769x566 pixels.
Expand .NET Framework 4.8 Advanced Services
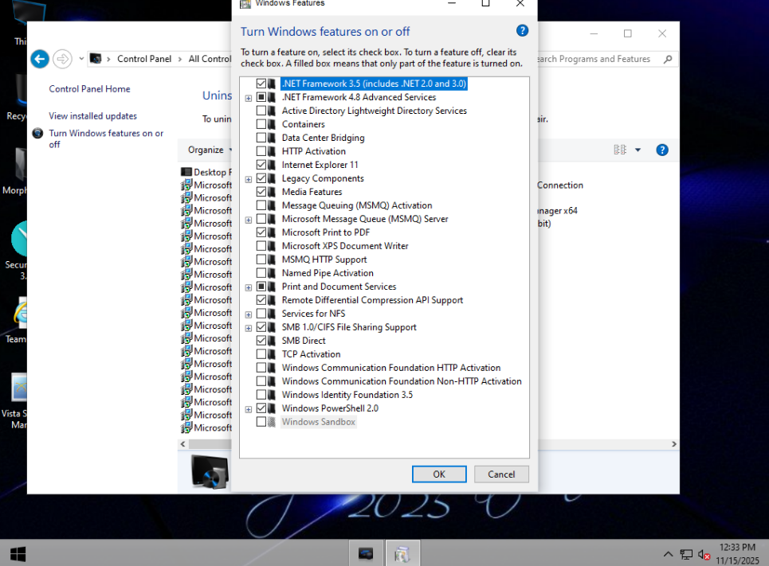pyautogui.click(x=249, y=98)
